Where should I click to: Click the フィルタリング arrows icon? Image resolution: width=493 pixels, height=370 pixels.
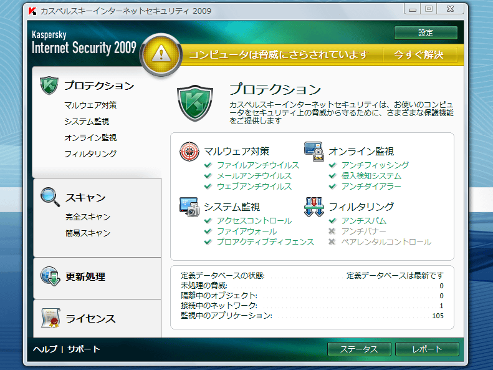(x=314, y=207)
